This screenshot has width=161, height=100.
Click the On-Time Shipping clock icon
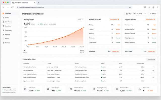point(71,89)
